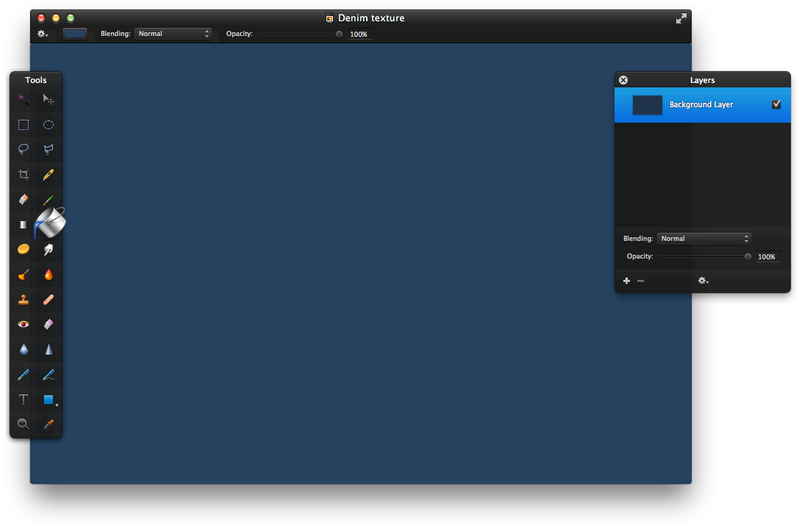Select the Eraser tool

pyautogui.click(x=24, y=200)
